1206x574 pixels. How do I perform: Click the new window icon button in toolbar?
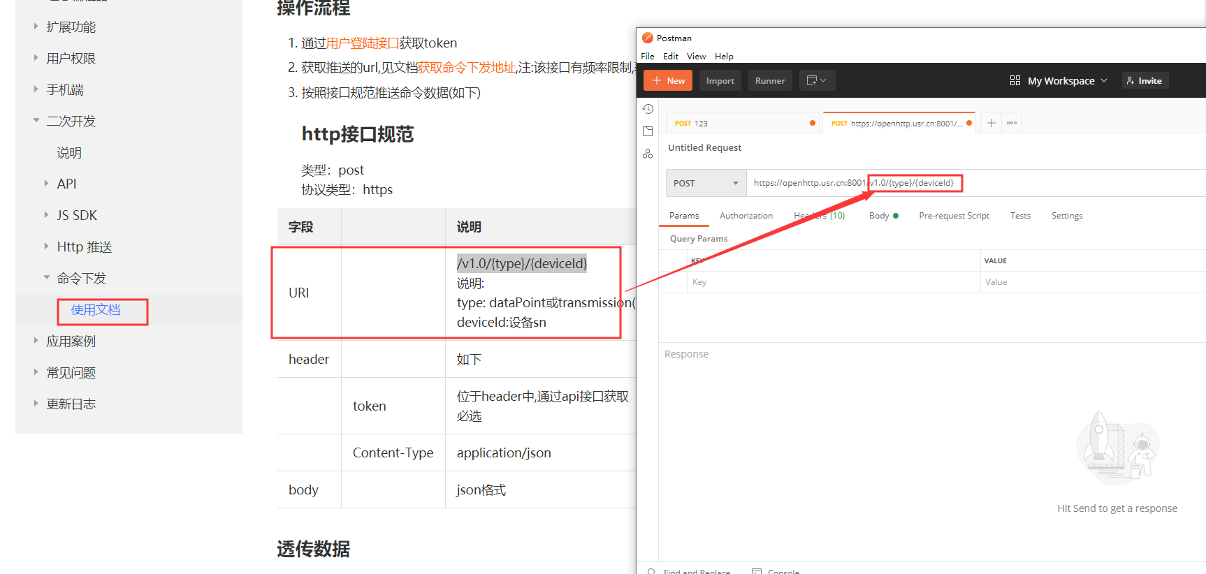816,80
